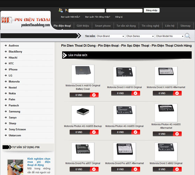195x175 pixels.
Task: Click cart icon for Motorola Droid Pro a957 Aftermarket
Action: coord(136,169)
